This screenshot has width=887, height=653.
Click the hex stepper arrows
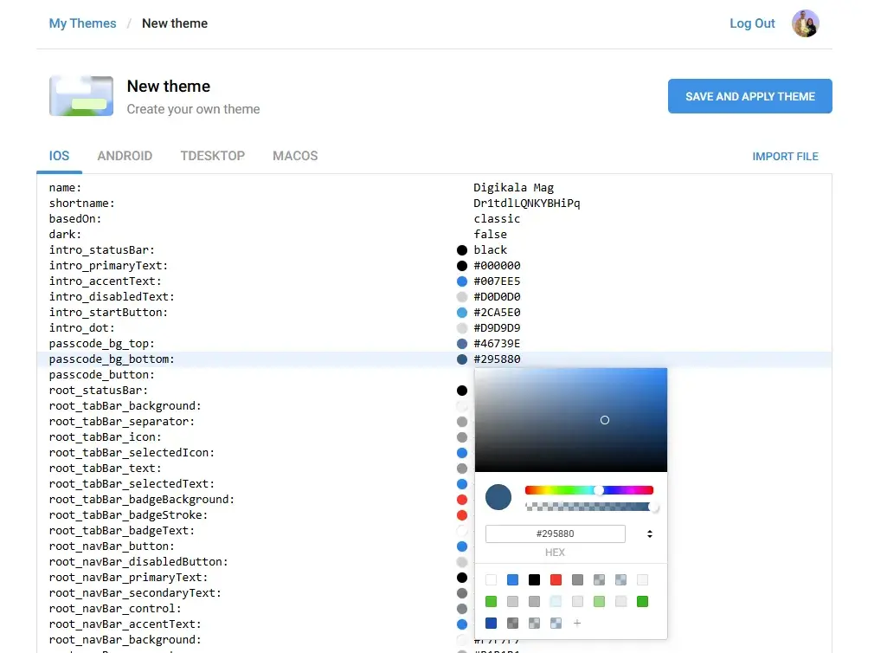point(648,533)
